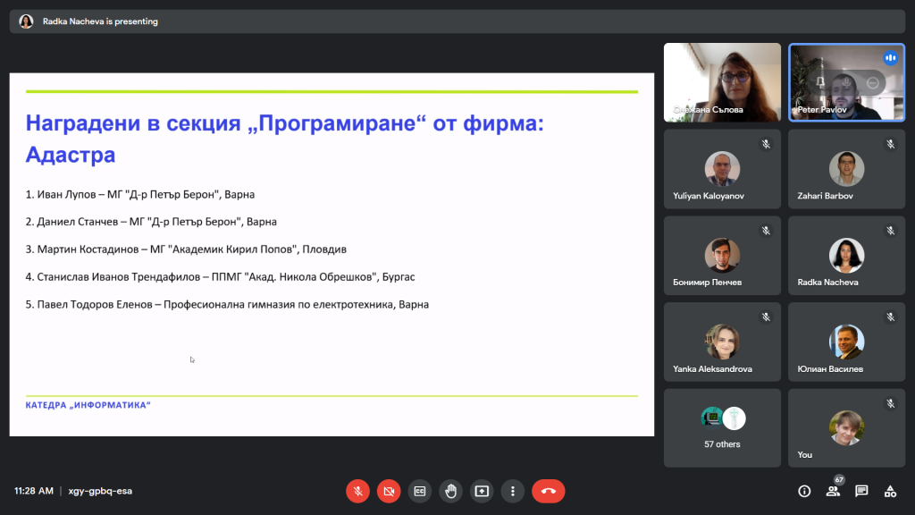The height and width of the screenshot is (515, 915).
Task: Click the remove icon on Peter Pavlov's tile
Action: [x=872, y=83]
